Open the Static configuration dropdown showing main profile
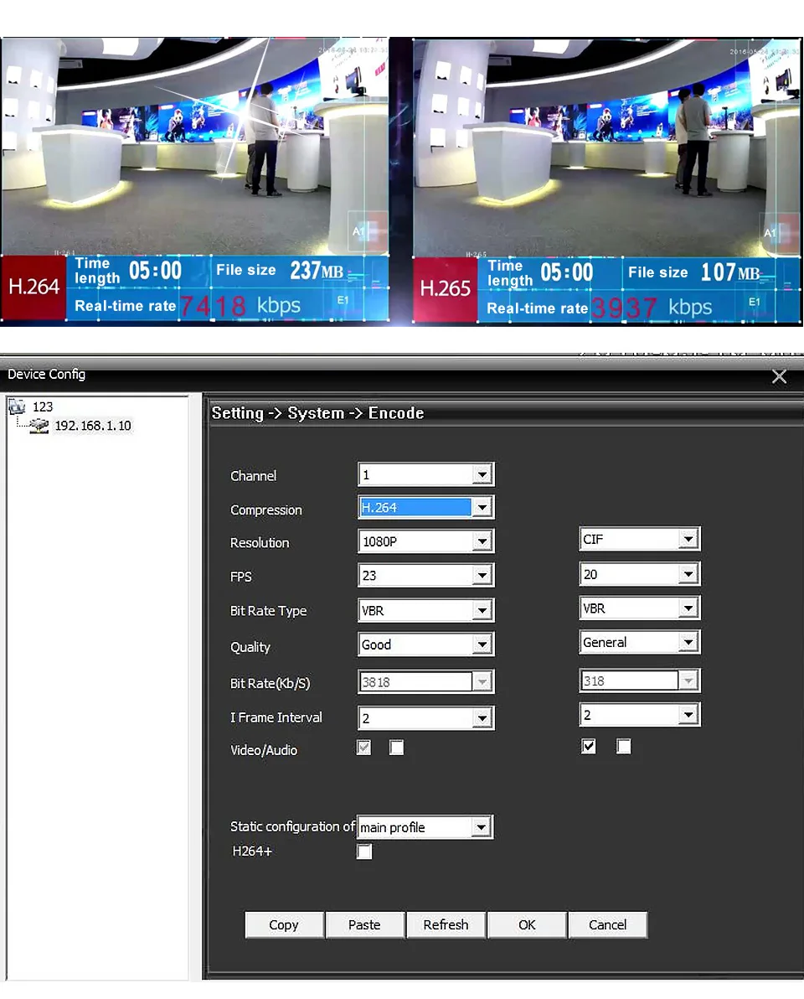The width and height of the screenshot is (804, 999). tap(425, 827)
